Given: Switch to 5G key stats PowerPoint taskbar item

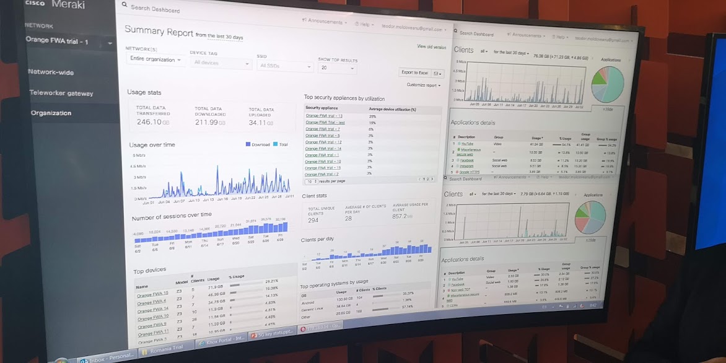Looking at the screenshot, I should pyautogui.click(x=271, y=334).
